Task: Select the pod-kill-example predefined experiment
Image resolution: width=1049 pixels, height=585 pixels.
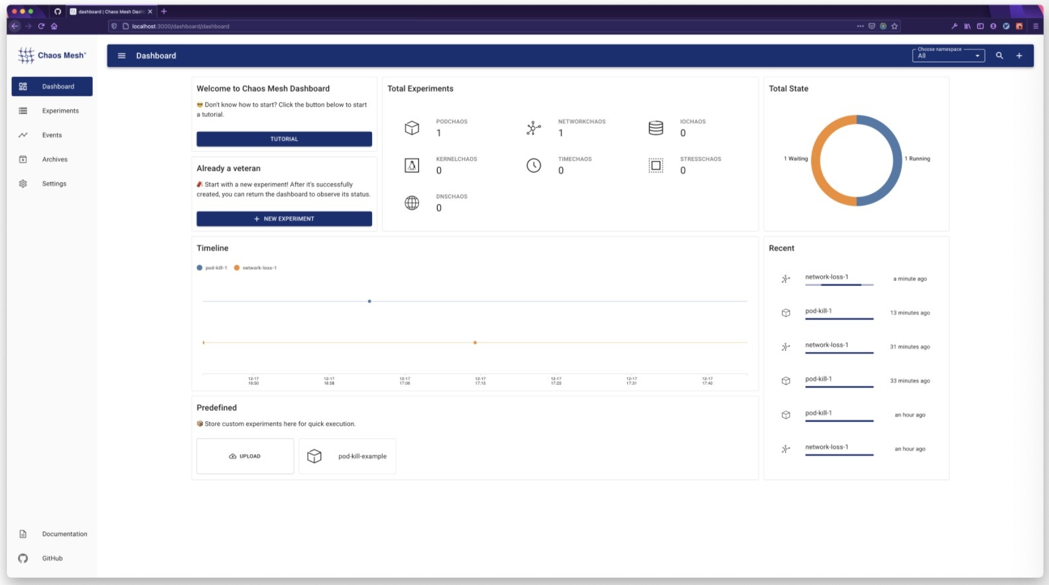Action: 347,456
